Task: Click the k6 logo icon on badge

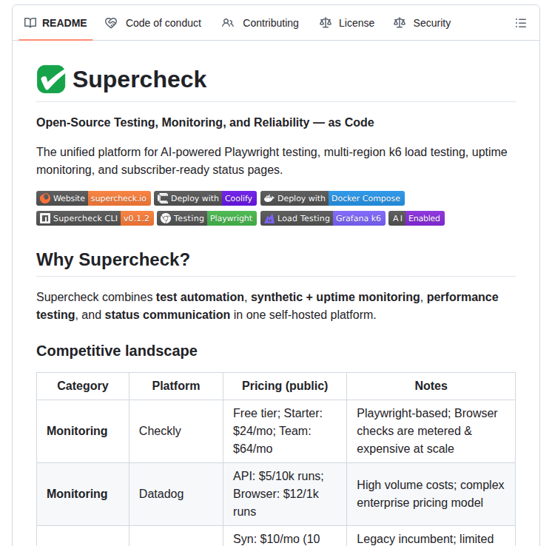Action: coord(269,218)
